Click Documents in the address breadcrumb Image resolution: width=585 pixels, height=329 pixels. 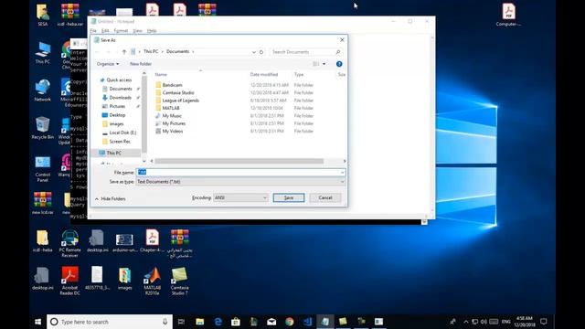coord(177,51)
